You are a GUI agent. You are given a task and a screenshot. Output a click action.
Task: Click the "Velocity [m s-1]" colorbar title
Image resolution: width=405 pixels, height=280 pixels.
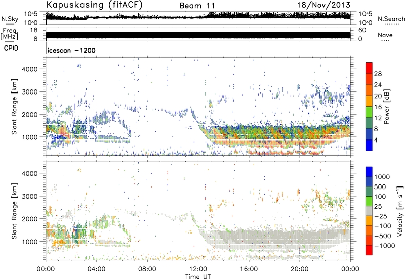(400, 211)
